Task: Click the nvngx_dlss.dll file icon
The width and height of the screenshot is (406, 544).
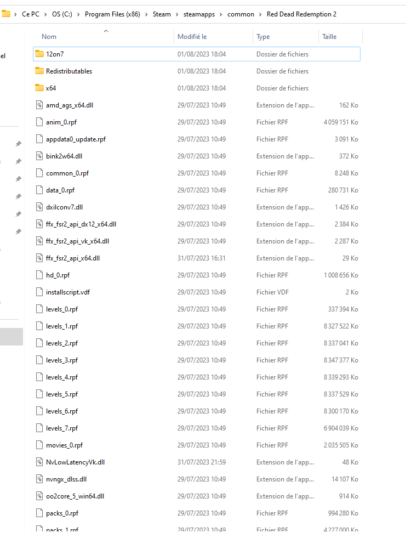Action: tap(39, 479)
